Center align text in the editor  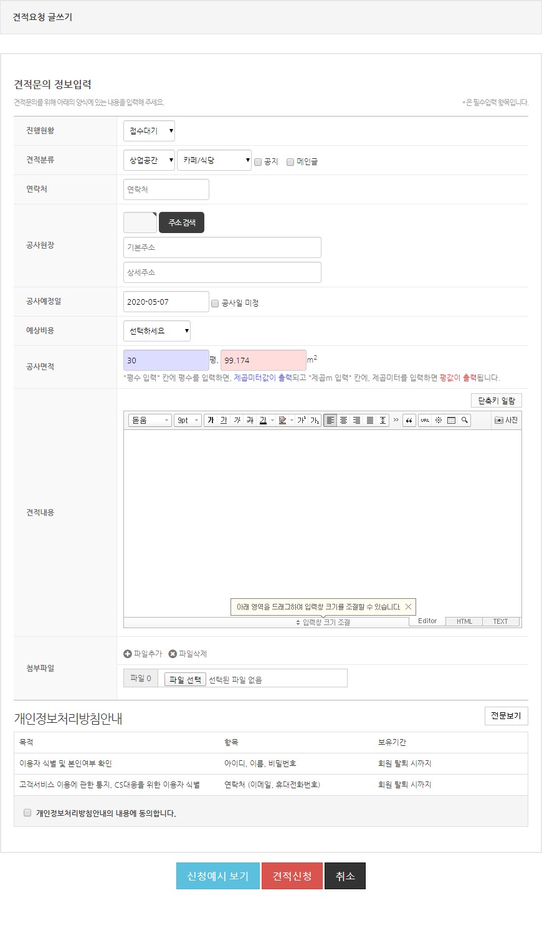tap(343, 420)
